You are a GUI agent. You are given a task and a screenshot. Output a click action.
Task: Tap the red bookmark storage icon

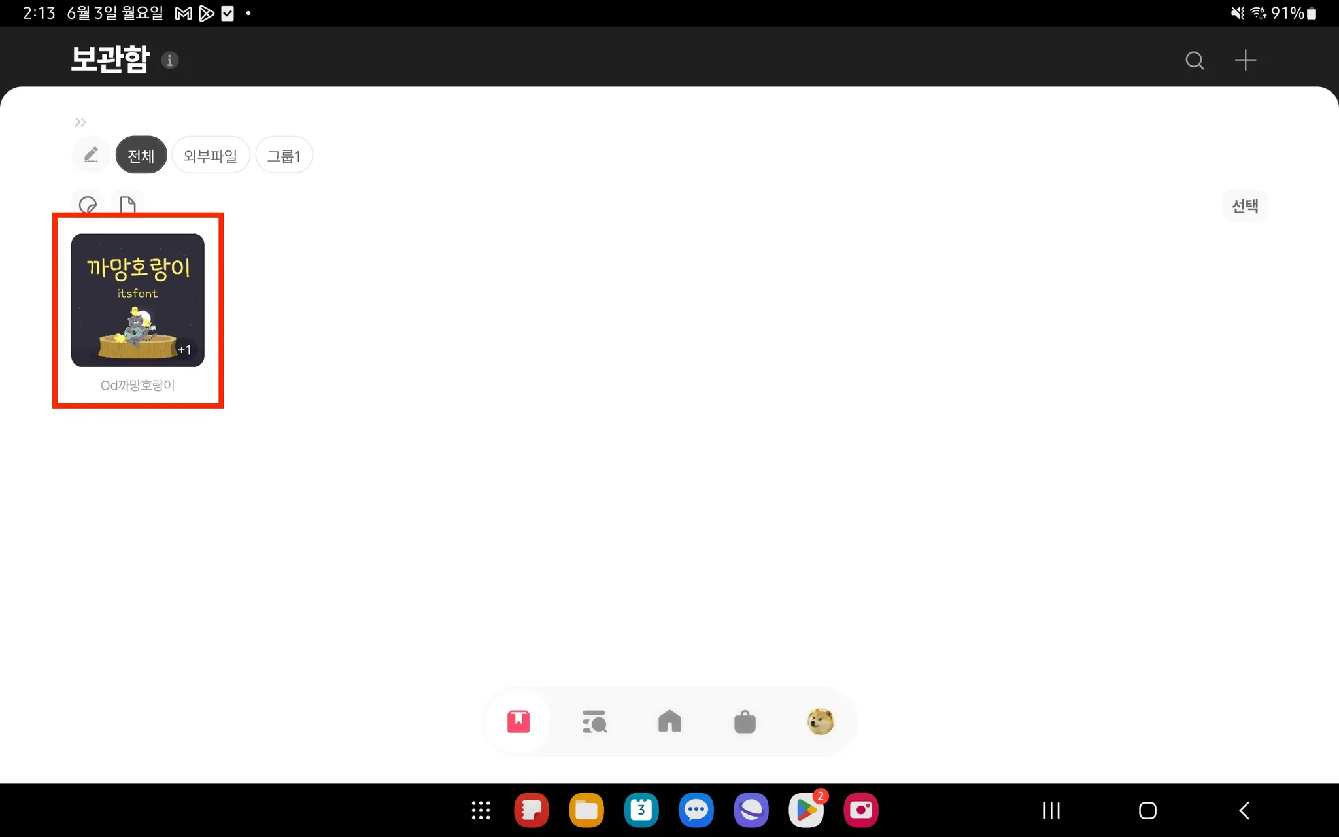point(518,722)
